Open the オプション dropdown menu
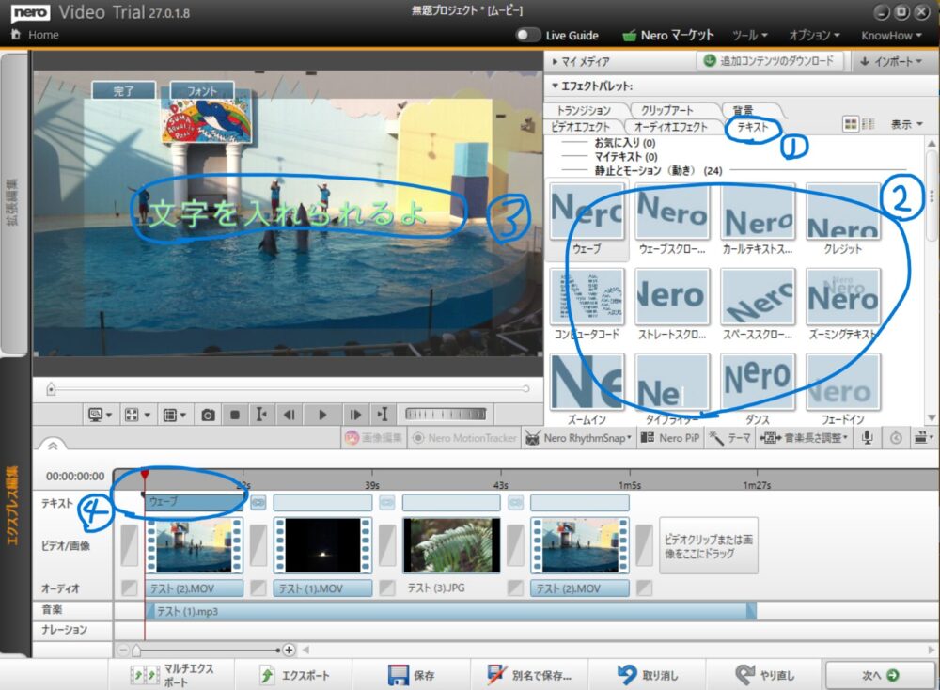 [x=814, y=36]
